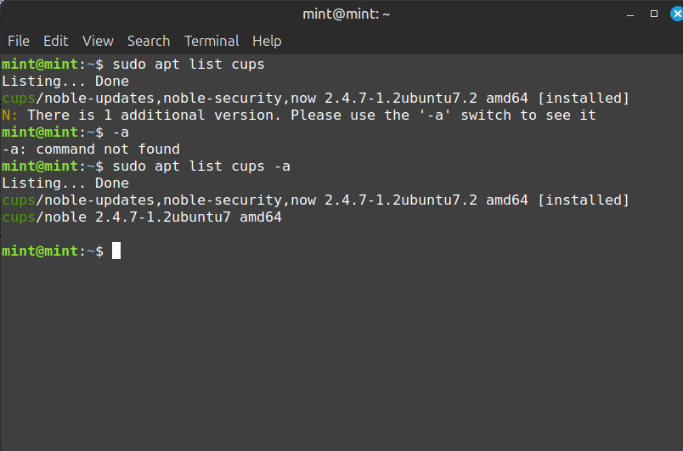Viewport: 683px width, 451px height.
Task: Maximize the terminal window
Action: [654, 14]
